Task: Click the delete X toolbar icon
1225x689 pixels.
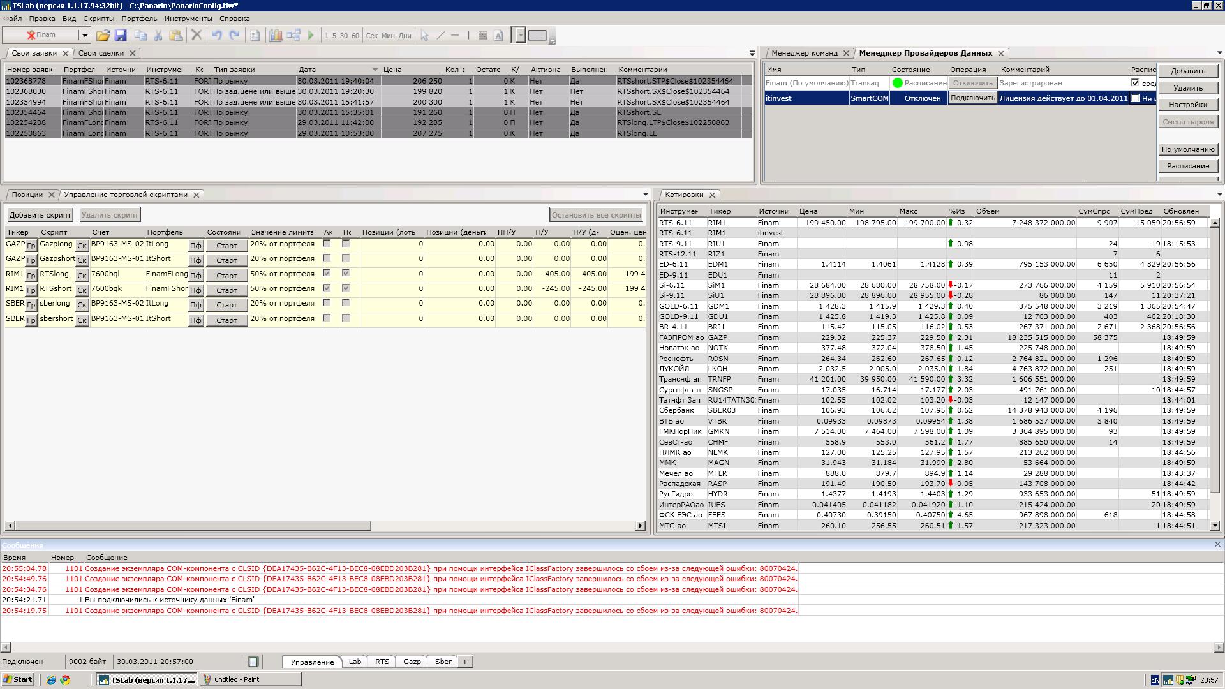Action: 197,36
